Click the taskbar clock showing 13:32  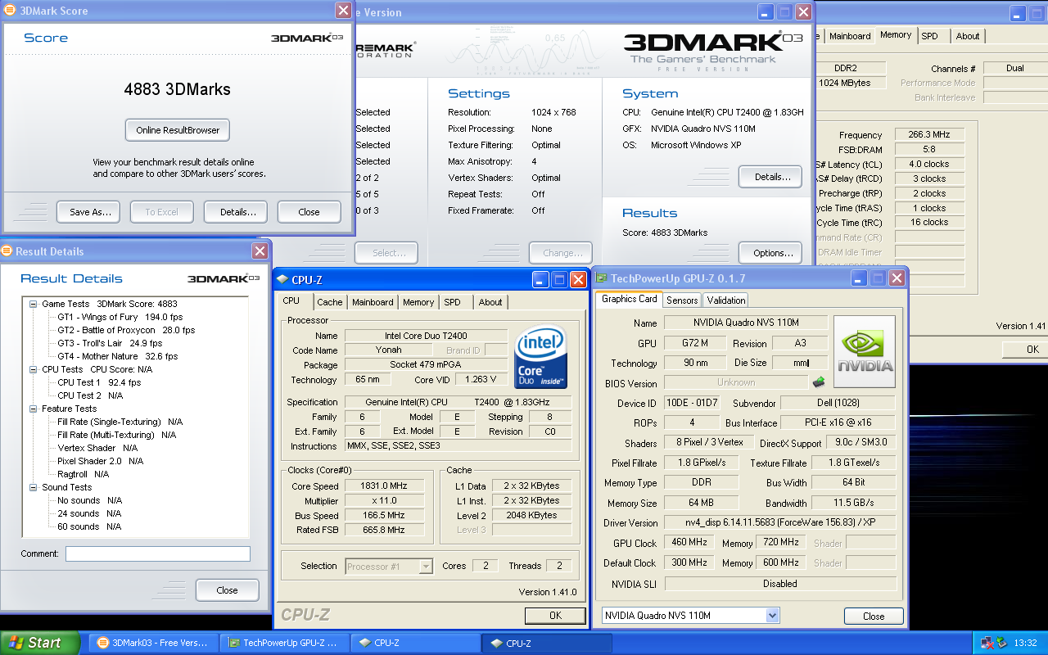(1025, 643)
